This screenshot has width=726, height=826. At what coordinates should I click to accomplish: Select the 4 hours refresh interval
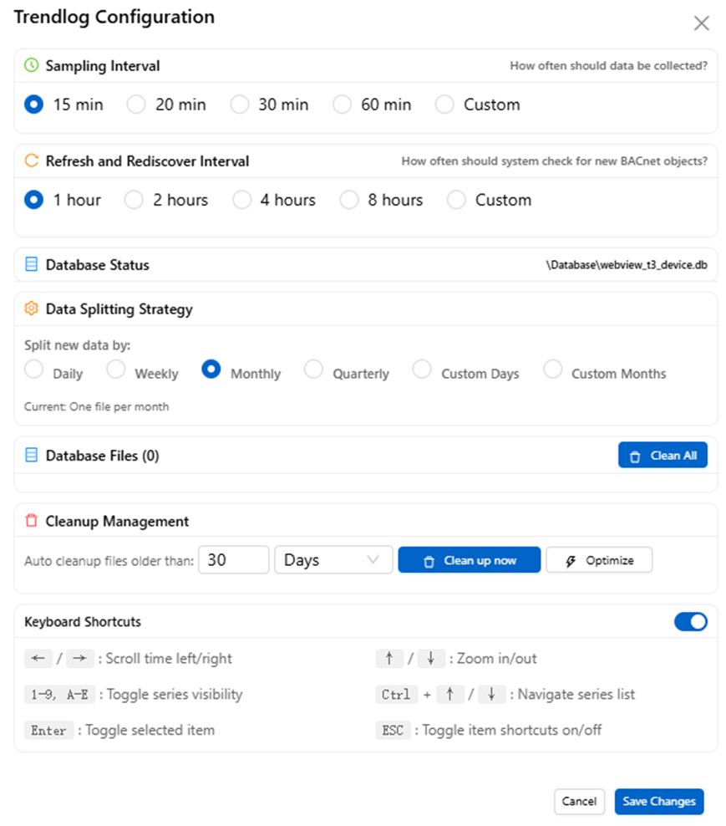click(x=242, y=199)
